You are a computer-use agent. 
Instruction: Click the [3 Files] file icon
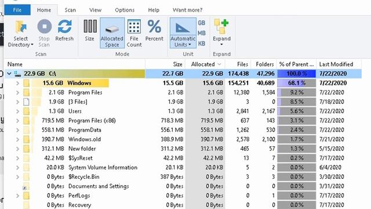click(x=26, y=102)
